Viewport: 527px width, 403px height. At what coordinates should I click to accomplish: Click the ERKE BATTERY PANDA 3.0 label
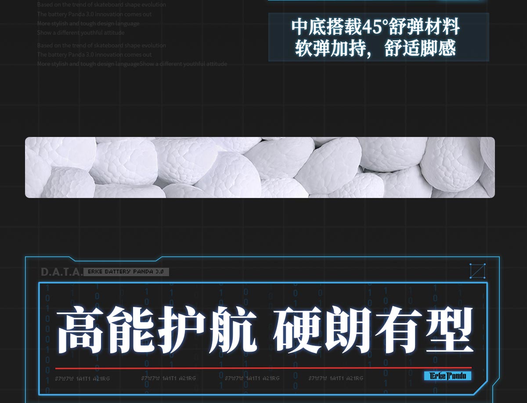click(x=126, y=272)
